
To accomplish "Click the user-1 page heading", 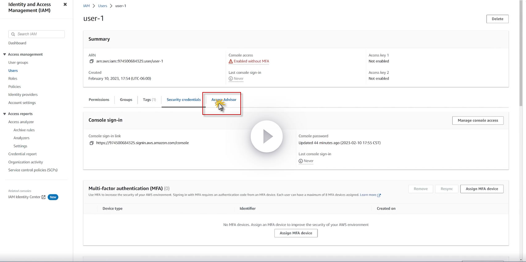I will click(x=93, y=18).
